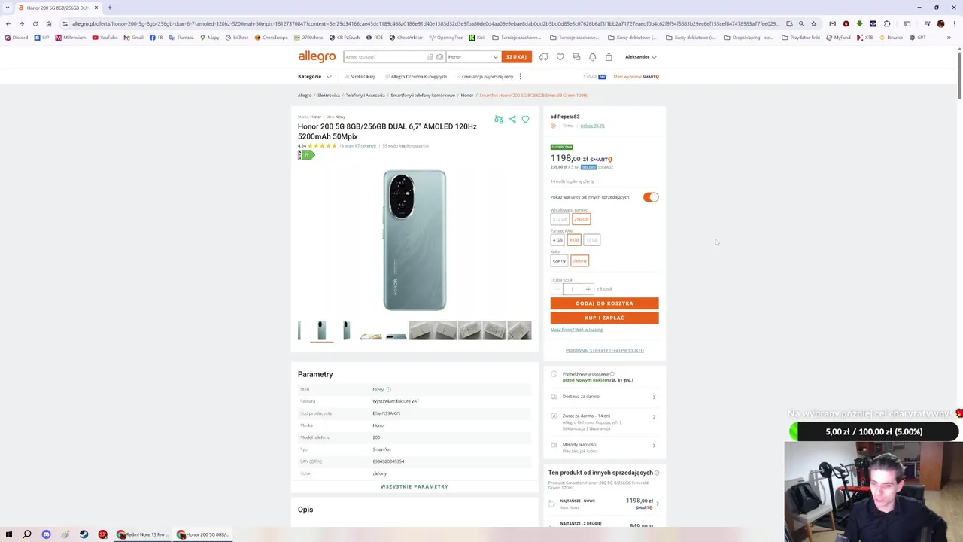
Task: Go to Telefony i Akcesoria breadcrumb
Action: (x=365, y=96)
